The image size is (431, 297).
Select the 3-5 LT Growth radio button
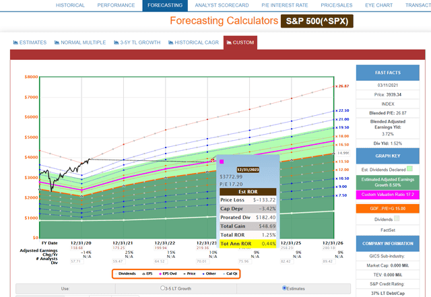click(x=162, y=288)
